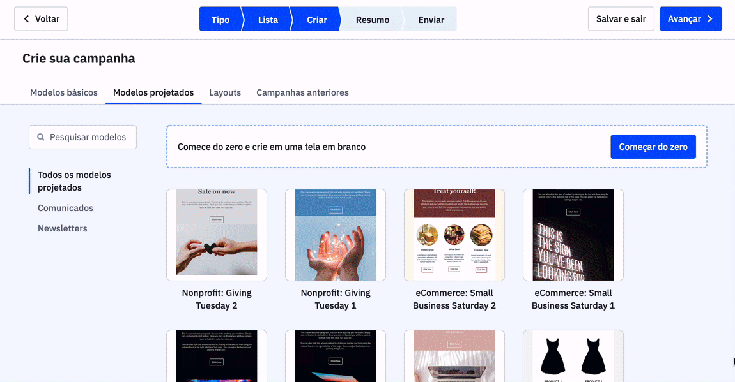
Task: Open eCommerce: Small Business Saturday 1 thumbnail
Action: 573,235
